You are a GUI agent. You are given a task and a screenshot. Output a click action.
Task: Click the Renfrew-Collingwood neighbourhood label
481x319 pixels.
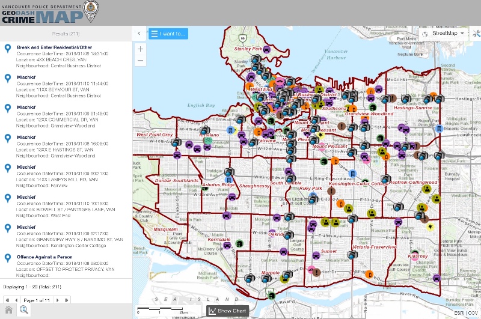click(x=413, y=183)
